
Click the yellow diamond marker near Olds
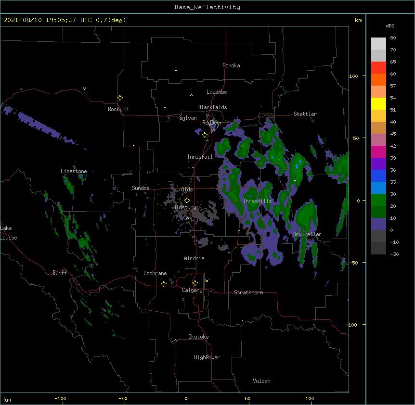187,201
